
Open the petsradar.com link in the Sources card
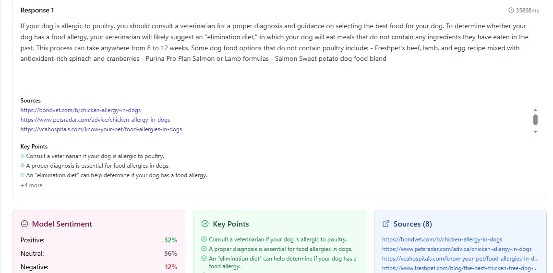click(x=457, y=249)
